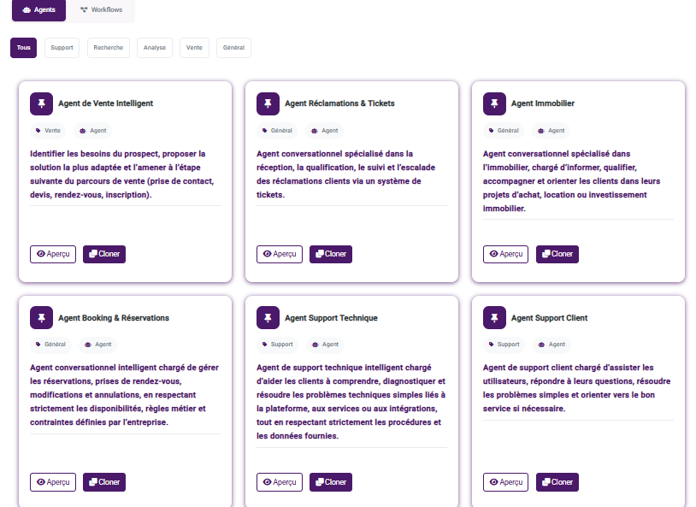Screen dimensions: 696x507
Task: Click the pin icon on Agent Réclamations & Tickets
Action: [x=268, y=103]
